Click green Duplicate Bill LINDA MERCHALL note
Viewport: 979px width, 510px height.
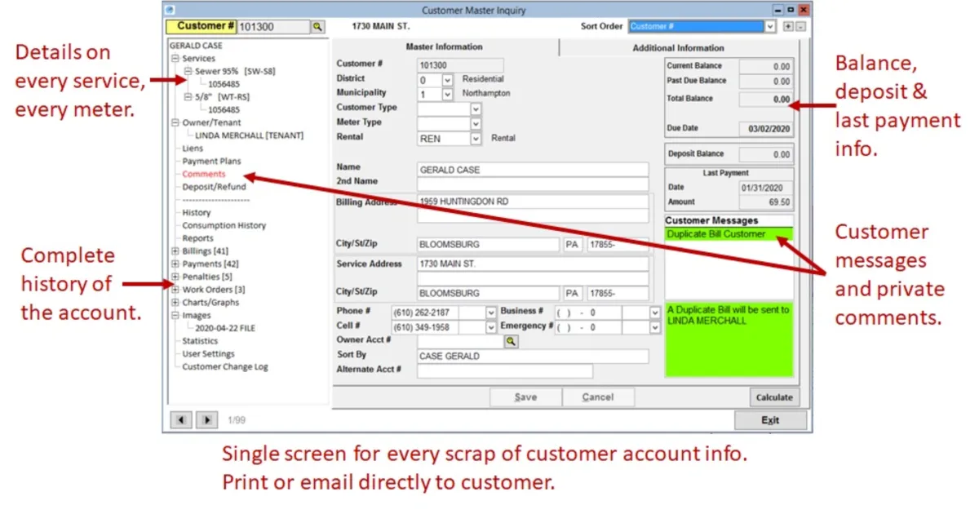click(729, 340)
